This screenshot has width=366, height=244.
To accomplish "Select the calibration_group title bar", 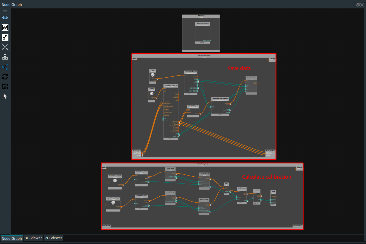I will pos(202,164).
